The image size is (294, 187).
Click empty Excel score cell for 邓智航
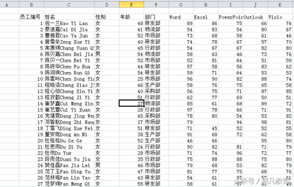click(206, 122)
